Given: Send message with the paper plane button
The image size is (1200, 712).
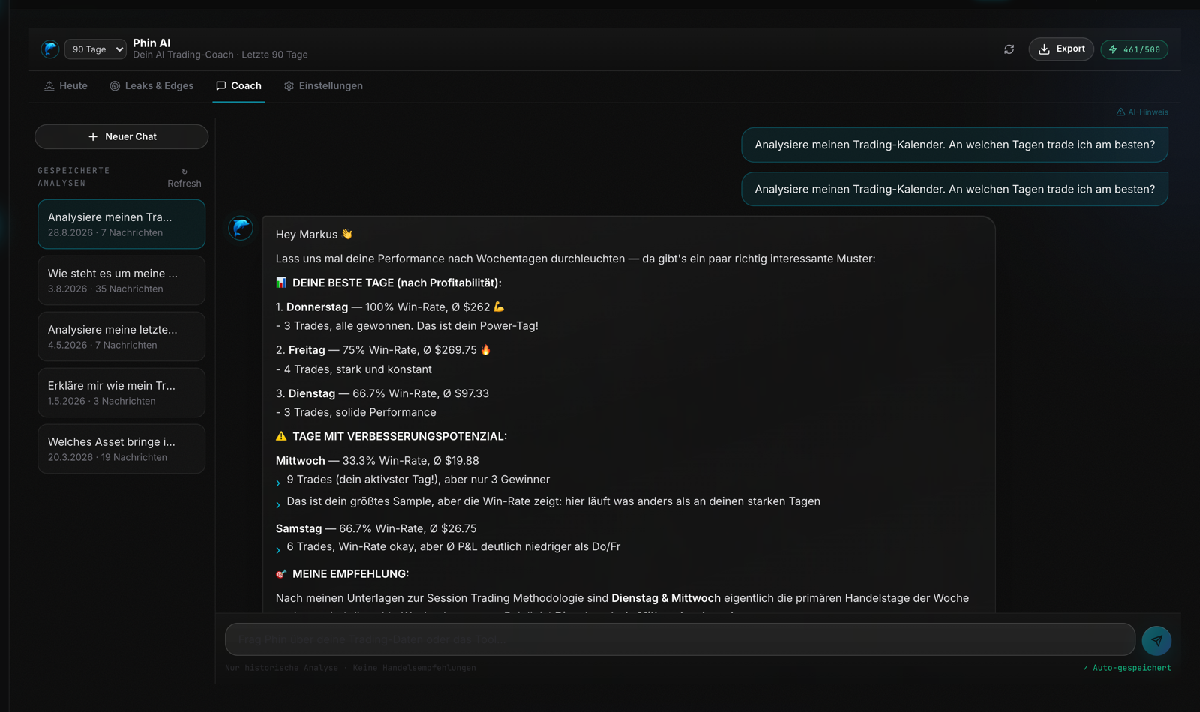Looking at the screenshot, I should pyautogui.click(x=1156, y=640).
